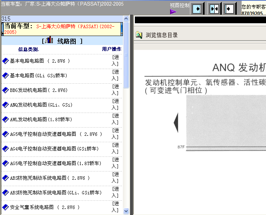266x215 pixels.
Task: Click the purple arrow under 视图控制
Action: pyautogui.click(x=173, y=12)
